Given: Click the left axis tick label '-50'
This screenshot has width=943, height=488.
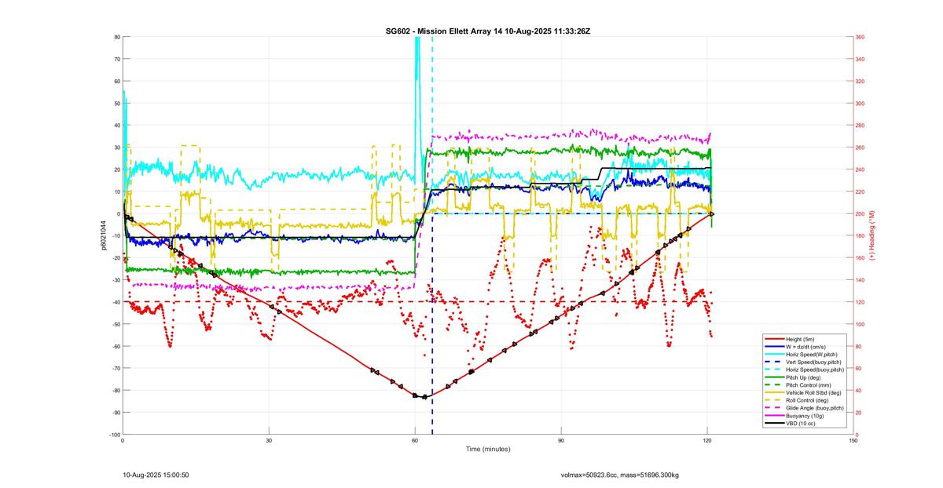Looking at the screenshot, I should [116, 324].
